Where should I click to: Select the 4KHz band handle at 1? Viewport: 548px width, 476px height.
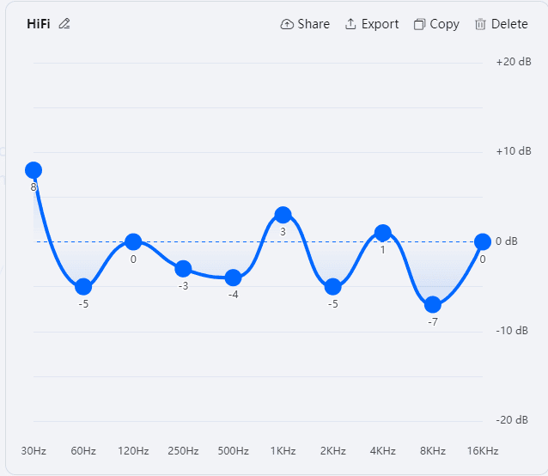[x=383, y=233]
